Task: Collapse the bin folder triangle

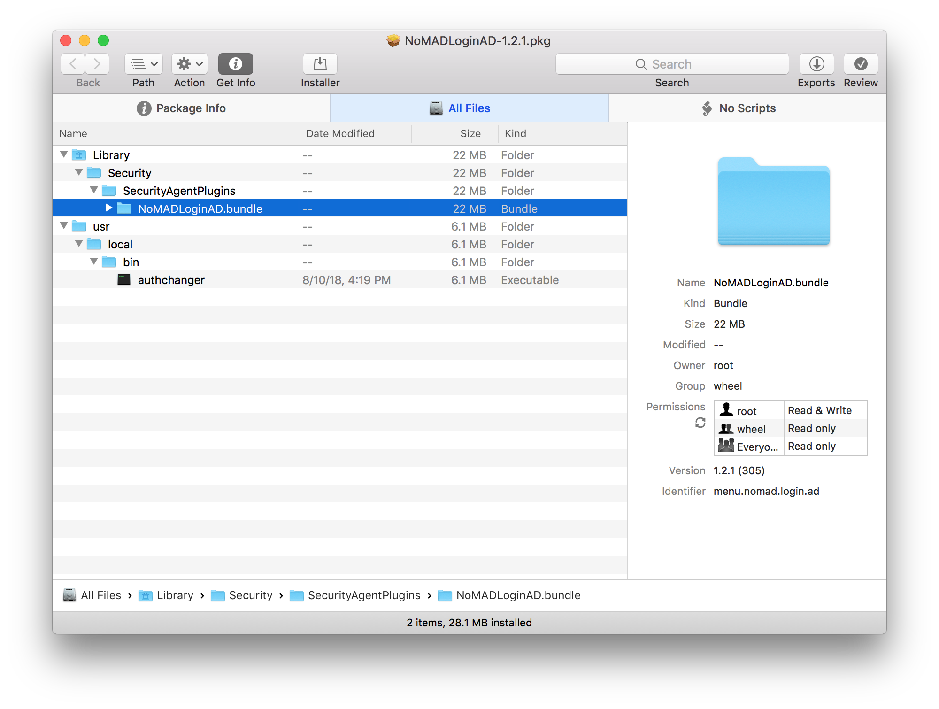Action: tap(94, 262)
